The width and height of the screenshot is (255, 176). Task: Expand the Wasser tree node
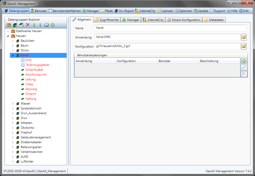13,104
